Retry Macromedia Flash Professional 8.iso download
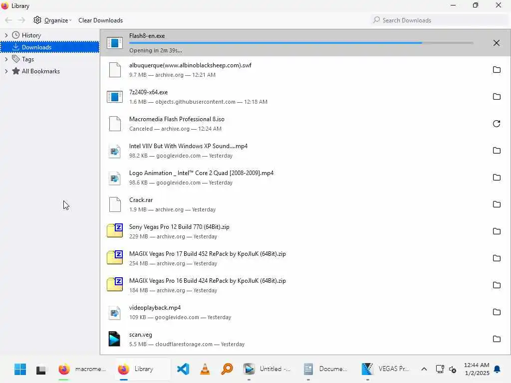Screen dimensions: 511x383 [497, 124]
